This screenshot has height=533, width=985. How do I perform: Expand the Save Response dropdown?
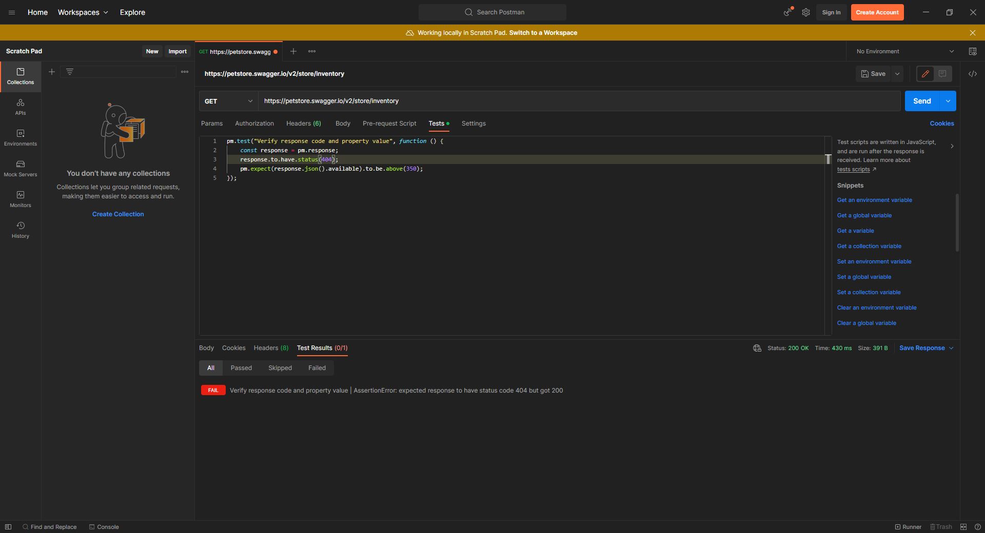tap(927, 348)
